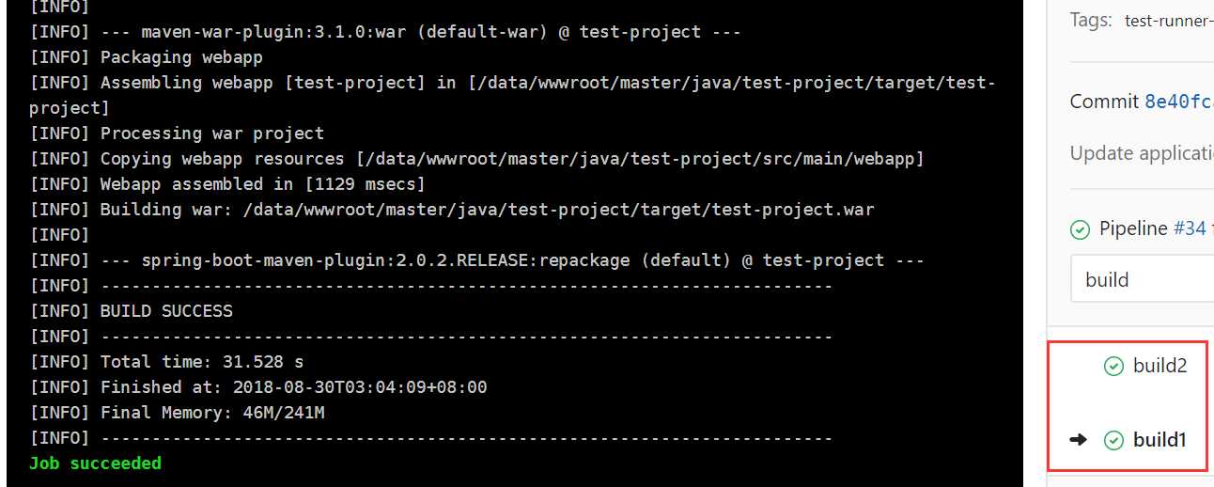The width and height of the screenshot is (1214, 487).
Task: Click the Final Memory 46M/241M line
Action: click(177, 412)
